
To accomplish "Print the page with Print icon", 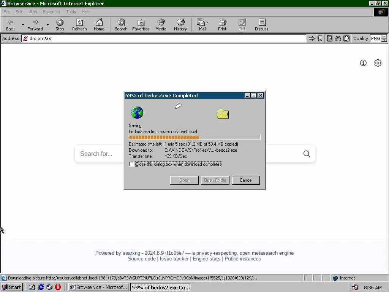I will [x=222, y=25].
